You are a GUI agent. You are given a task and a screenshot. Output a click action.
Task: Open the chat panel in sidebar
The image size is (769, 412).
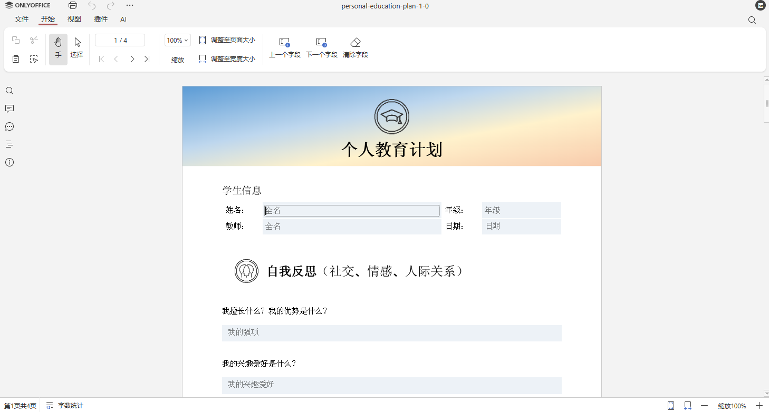[x=9, y=126]
